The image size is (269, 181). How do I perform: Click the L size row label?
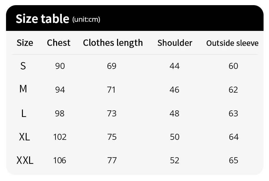coord(24,114)
